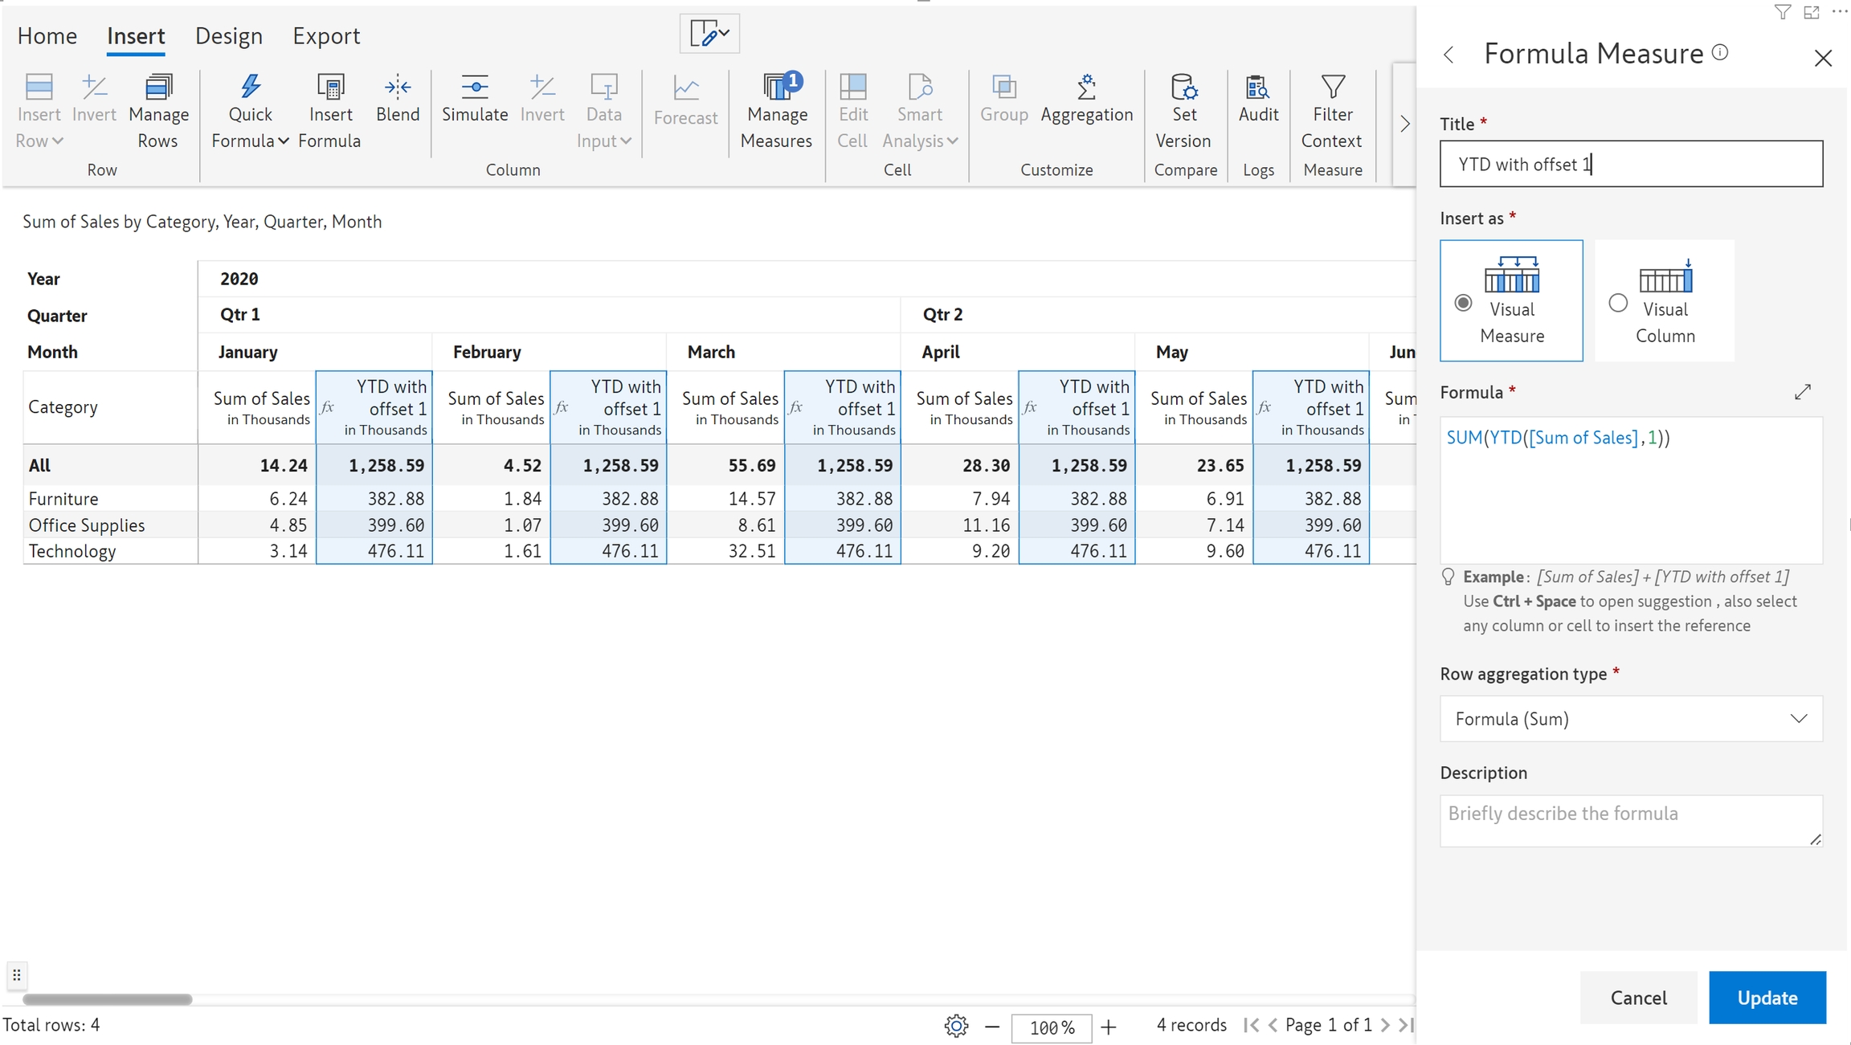Click the Update button
The image size is (1851, 1045).
[1767, 998]
